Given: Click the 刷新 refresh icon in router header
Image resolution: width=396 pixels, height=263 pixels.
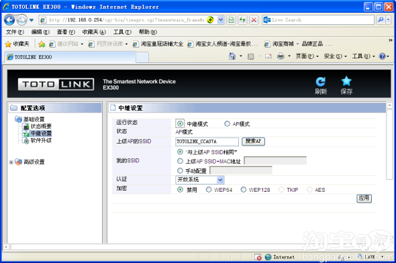Looking at the screenshot, I should coord(321,86).
